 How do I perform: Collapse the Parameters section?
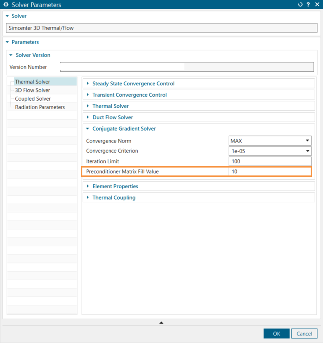pyautogui.click(x=7, y=42)
